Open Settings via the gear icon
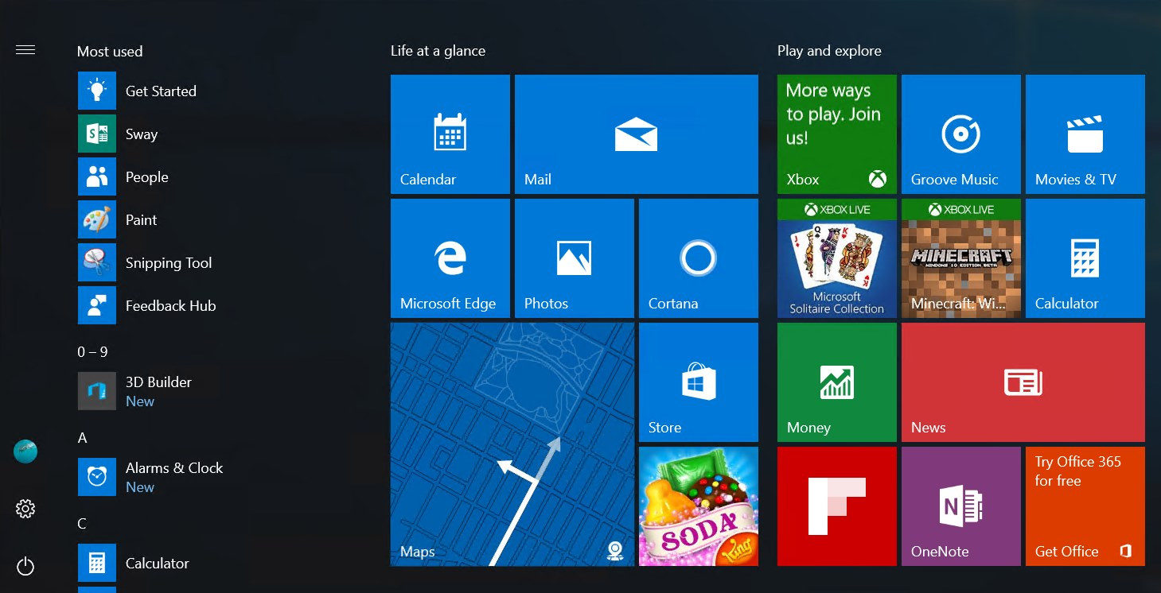The image size is (1161, 593). (x=25, y=509)
